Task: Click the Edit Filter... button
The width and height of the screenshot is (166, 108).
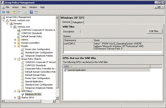Action: pyautogui.click(x=155, y=31)
